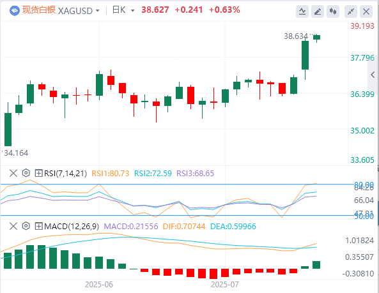Click the +0.241 price change
379x293 pixels.
coord(189,10)
